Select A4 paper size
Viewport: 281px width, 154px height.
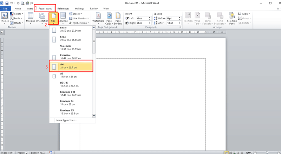(x=71, y=67)
